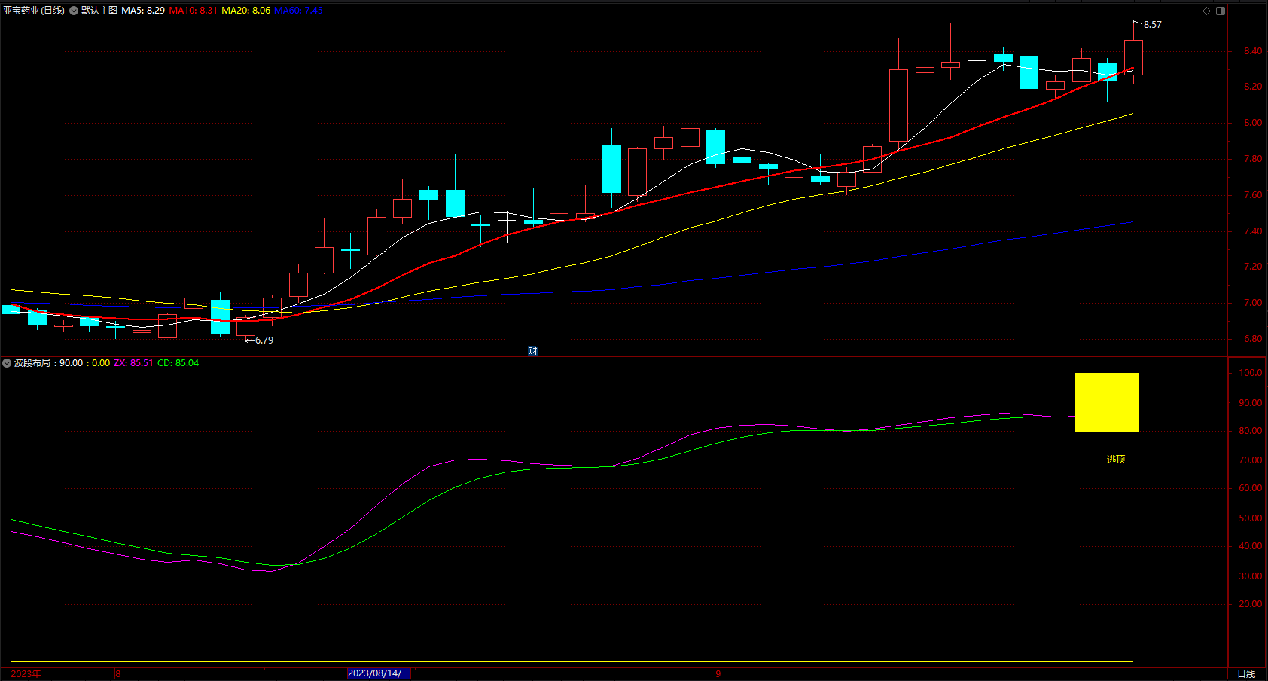1268x681 pixels.
Task: Click the ZX: 85.51 indicator value
Action: click(133, 363)
